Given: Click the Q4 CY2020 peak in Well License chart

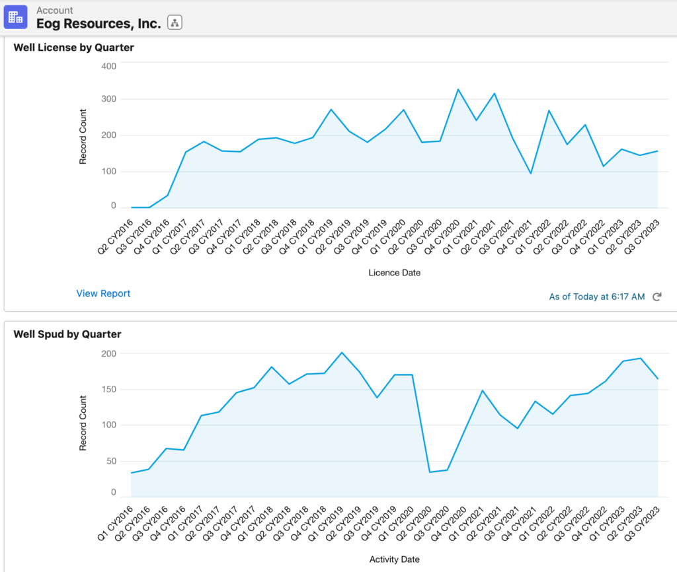Looking at the screenshot, I should point(458,89).
